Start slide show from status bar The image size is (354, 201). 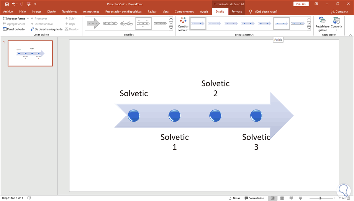tap(300, 198)
